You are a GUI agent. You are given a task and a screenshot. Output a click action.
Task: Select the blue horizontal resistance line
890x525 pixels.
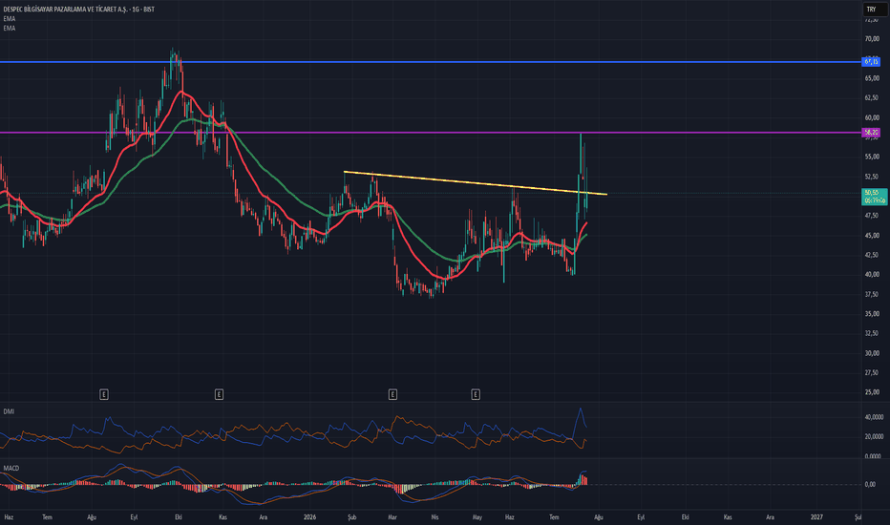[431, 61]
